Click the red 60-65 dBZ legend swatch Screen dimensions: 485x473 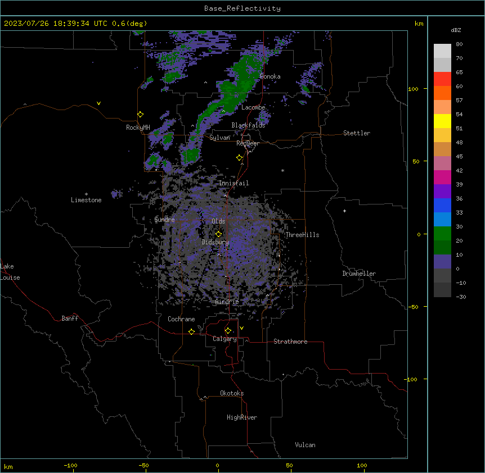[x=442, y=79]
